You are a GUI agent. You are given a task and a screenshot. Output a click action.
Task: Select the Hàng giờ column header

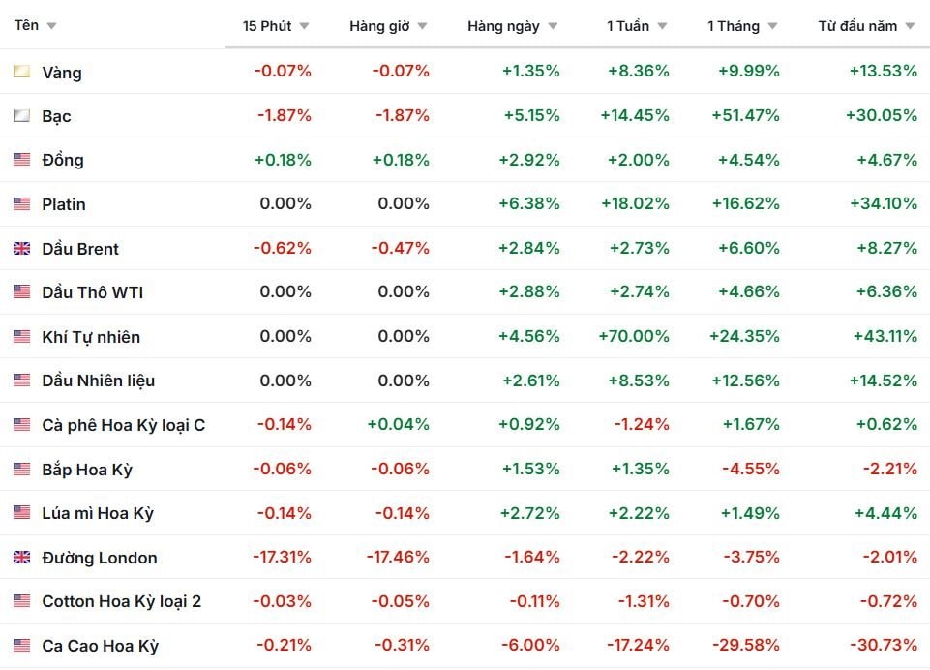(x=379, y=26)
